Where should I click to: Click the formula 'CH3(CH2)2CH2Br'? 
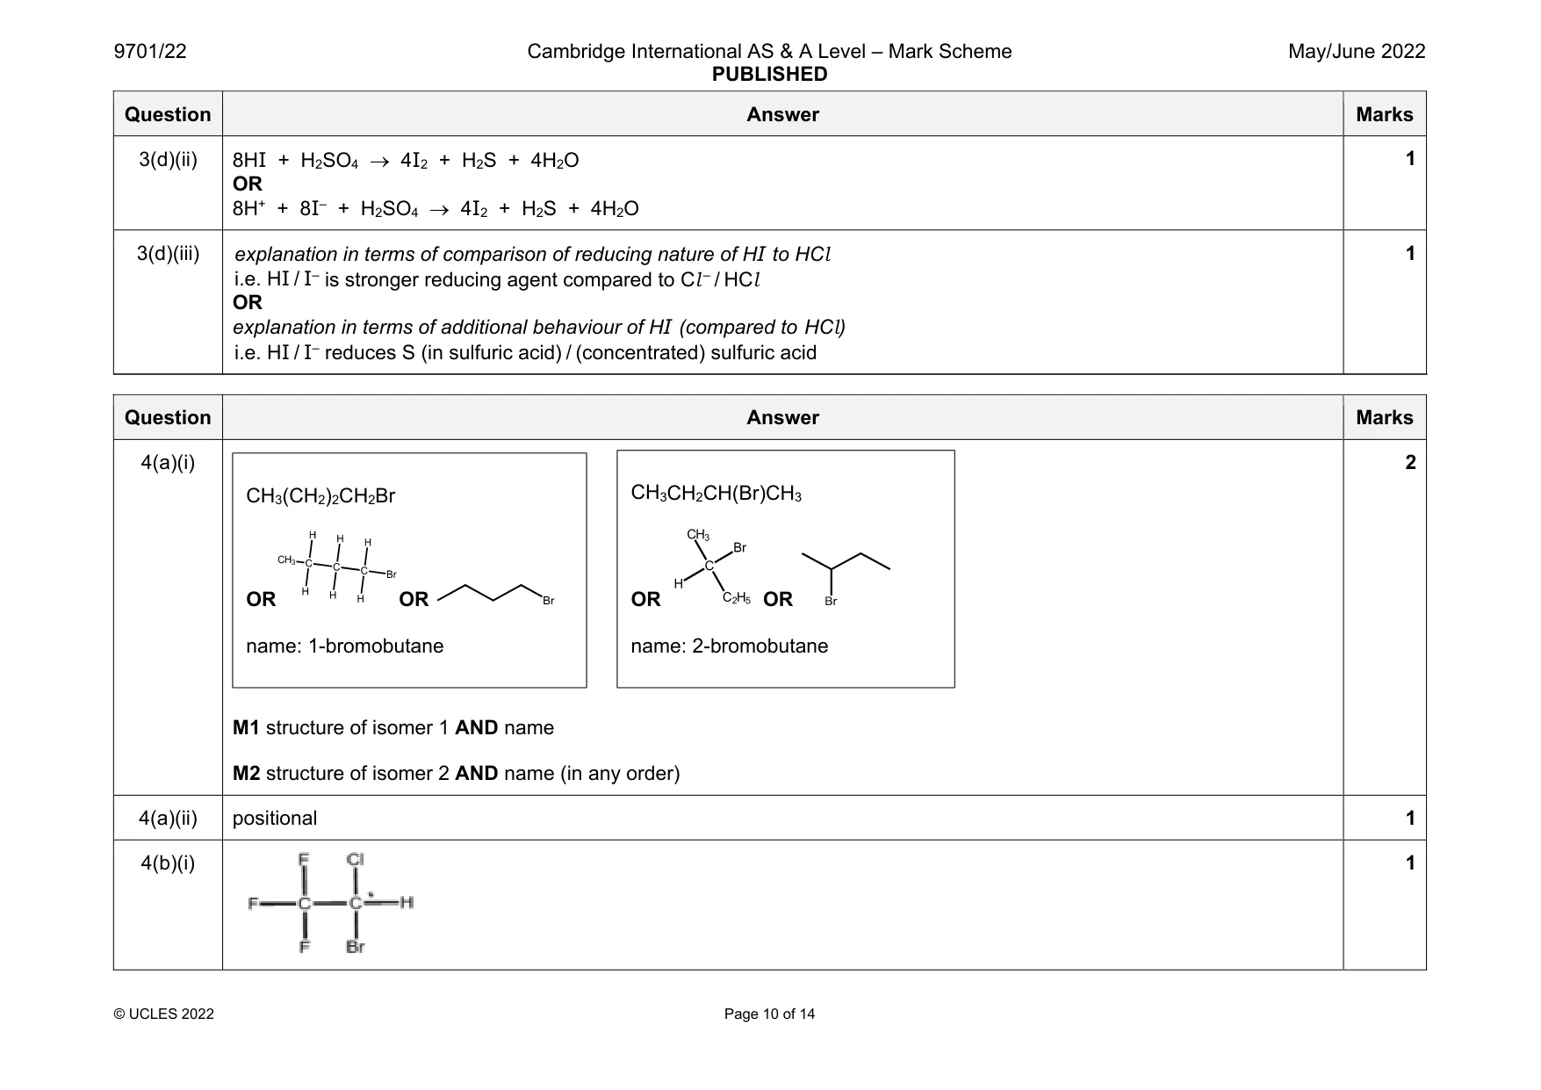pos(320,496)
